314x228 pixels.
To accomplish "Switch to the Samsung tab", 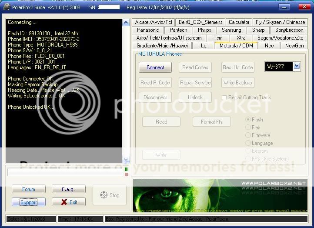I will (x=231, y=30).
